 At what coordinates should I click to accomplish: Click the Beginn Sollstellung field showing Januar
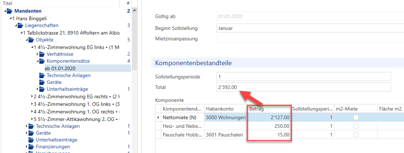point(310,28)
